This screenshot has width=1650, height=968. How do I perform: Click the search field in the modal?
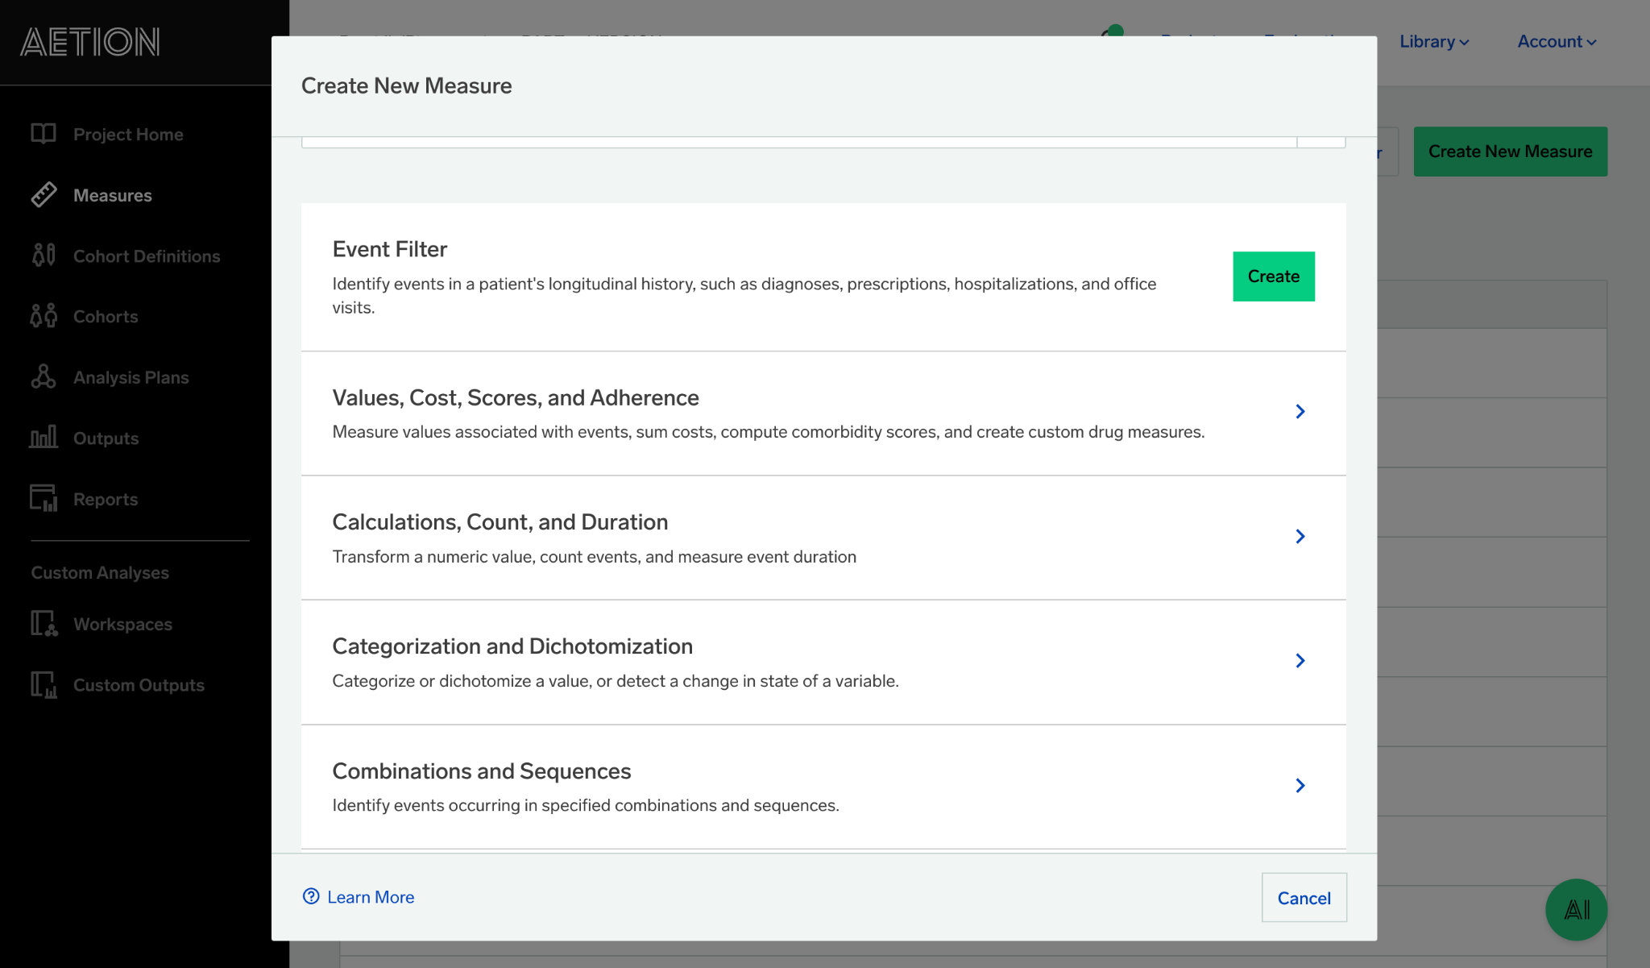pos(798,141)
